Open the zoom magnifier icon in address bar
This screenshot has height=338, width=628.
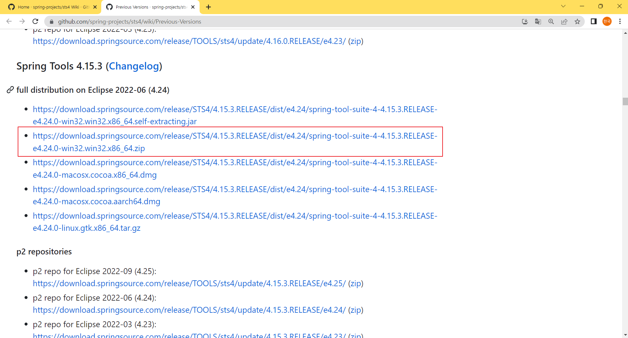pos(551,21)
